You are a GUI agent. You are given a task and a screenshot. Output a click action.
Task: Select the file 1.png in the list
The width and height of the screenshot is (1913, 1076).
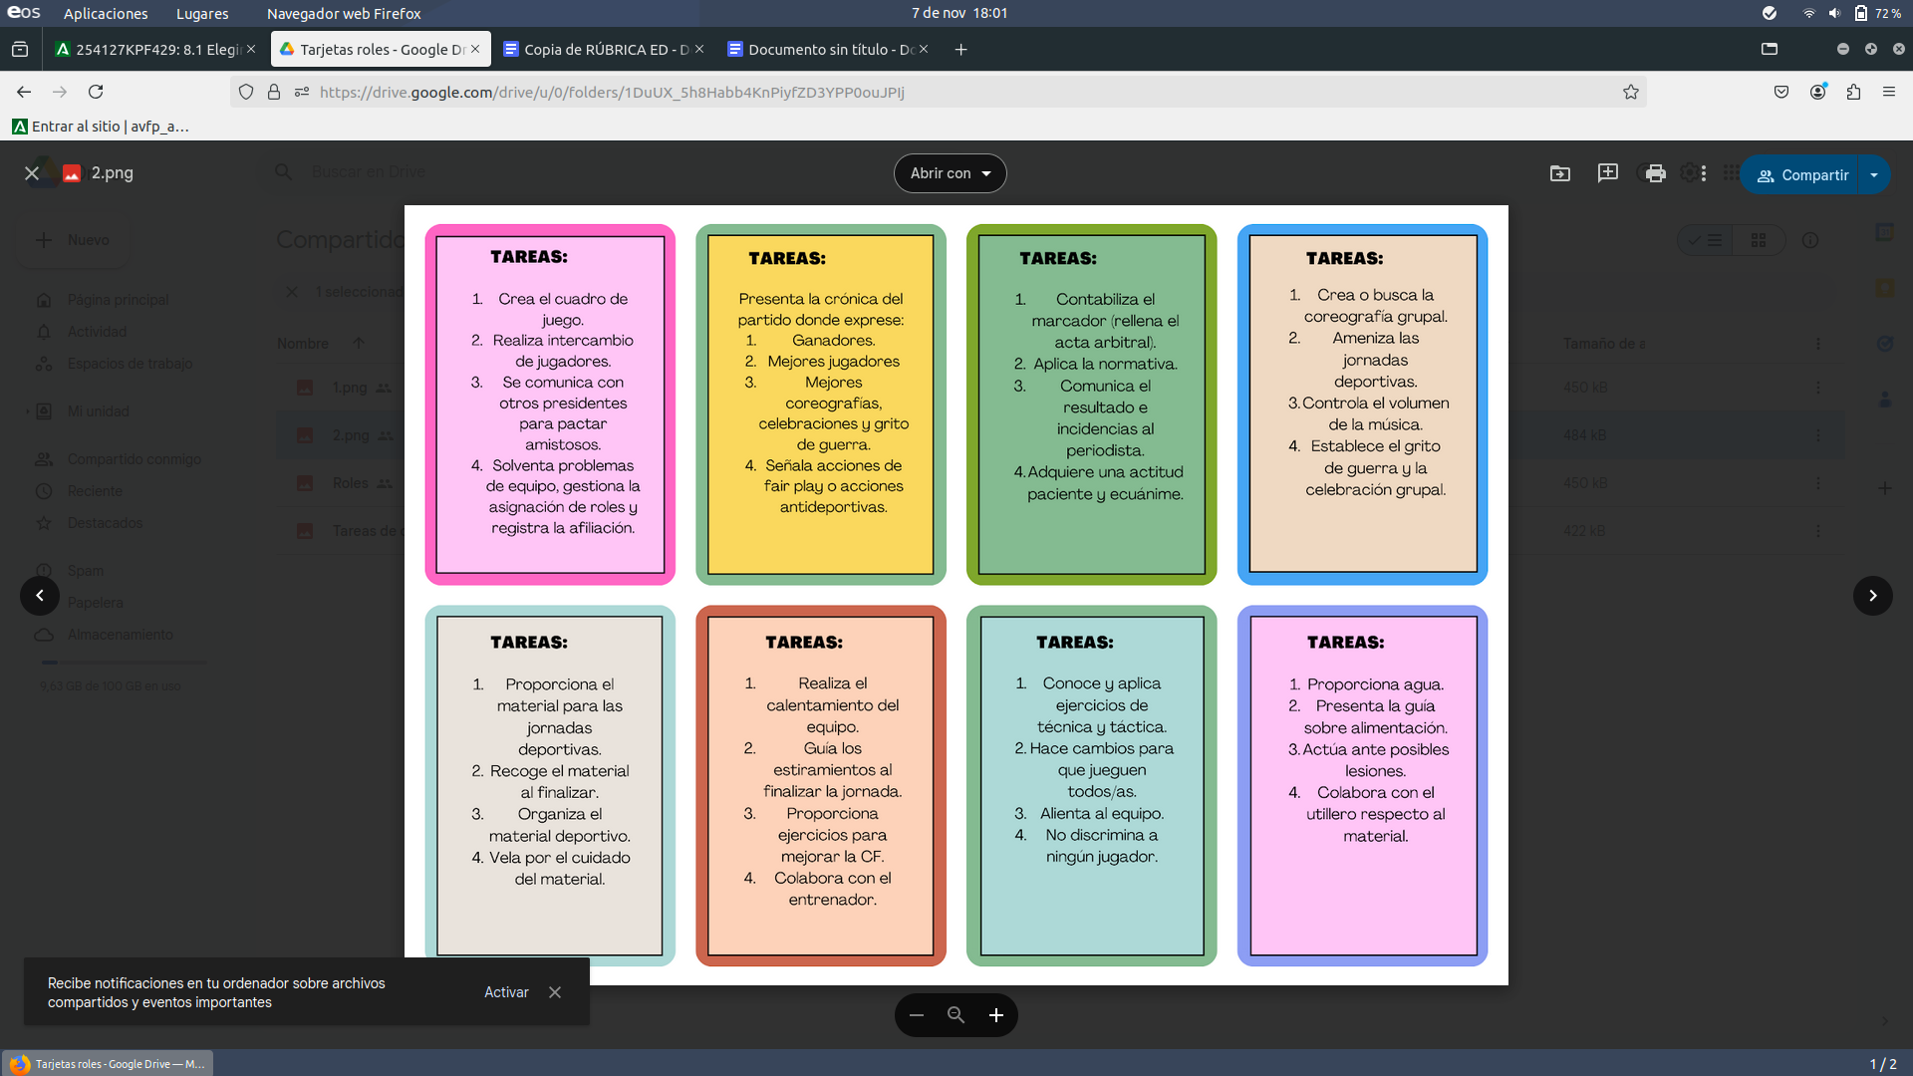(x=349, y=388)
